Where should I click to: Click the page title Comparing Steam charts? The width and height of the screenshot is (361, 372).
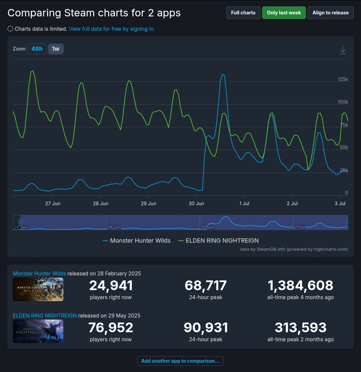pyautogui.click(x=94, y=13)
